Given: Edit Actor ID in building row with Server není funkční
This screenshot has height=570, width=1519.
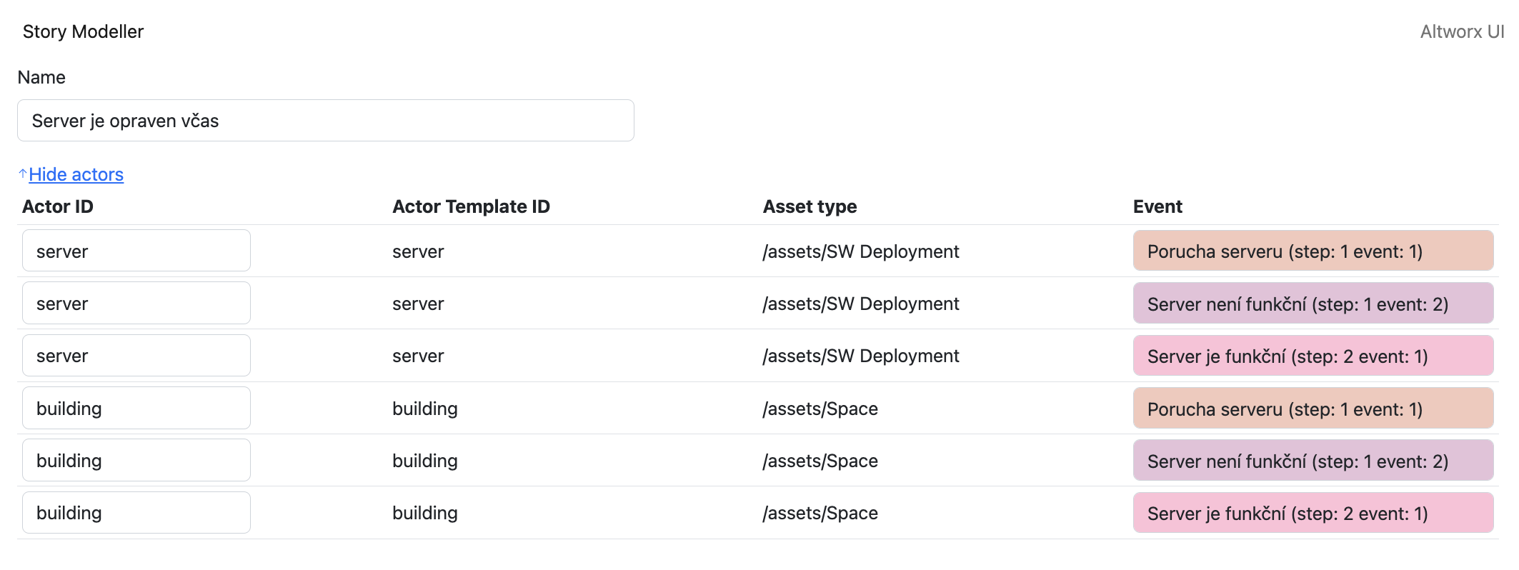Looking at the screenshot, I should click(x=136, y=460).
